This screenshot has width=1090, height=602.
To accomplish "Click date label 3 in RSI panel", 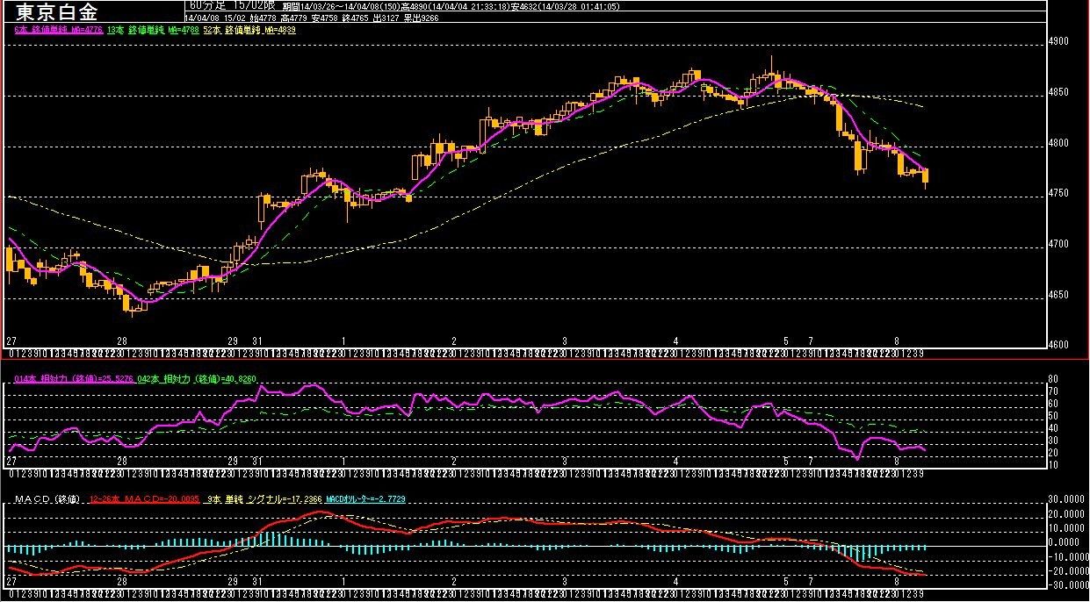I will [x=565, y=461].
